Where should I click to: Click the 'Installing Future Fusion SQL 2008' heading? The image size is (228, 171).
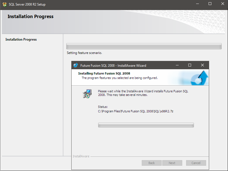click(104, 73)
